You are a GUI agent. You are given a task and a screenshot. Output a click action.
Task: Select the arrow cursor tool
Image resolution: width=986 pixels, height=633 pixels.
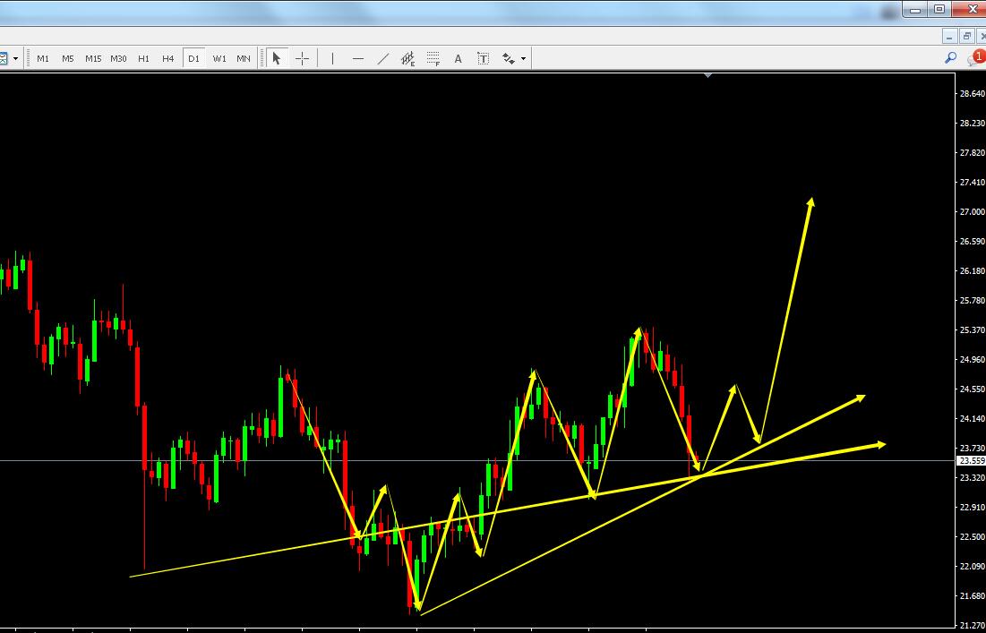coord(276,58)
